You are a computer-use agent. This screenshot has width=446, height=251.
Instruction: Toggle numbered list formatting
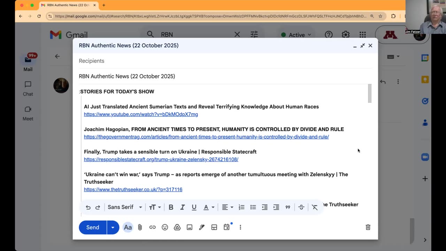pos(241,207)
